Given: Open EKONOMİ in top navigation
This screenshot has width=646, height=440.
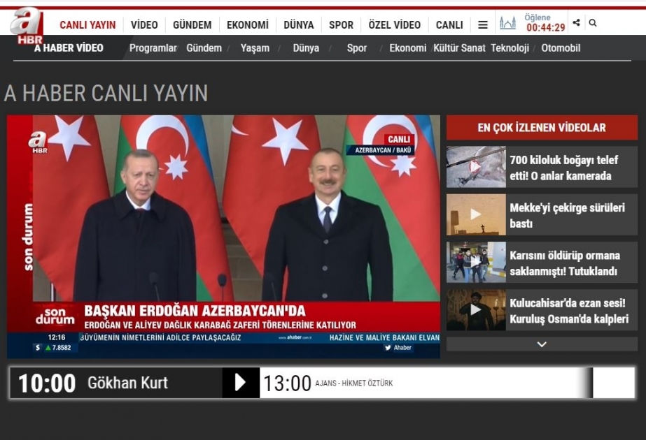Looking at the screenshot, I should [x=248, y=25].
